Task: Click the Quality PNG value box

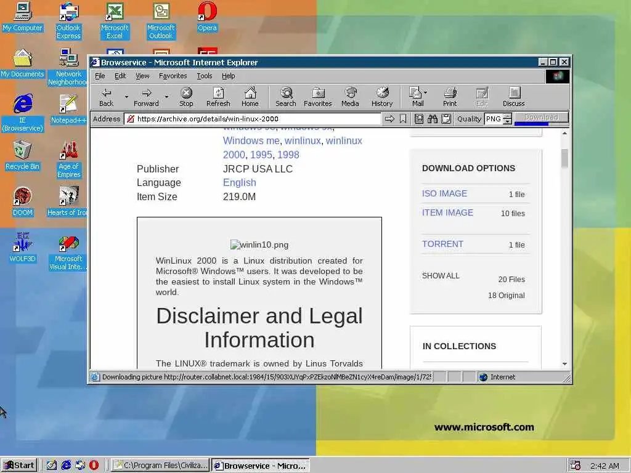Action: (494, 119)
